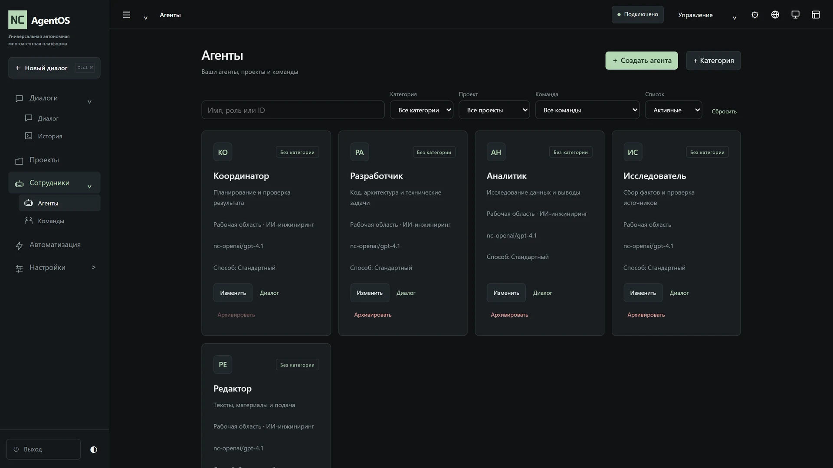
Task: Open the Автоматизация lightning section
Action: (54, 245)
